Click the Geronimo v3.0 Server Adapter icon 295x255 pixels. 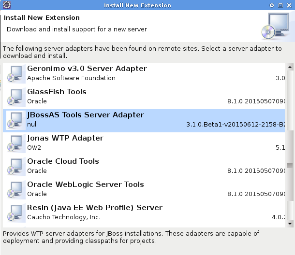coord(15,73)
